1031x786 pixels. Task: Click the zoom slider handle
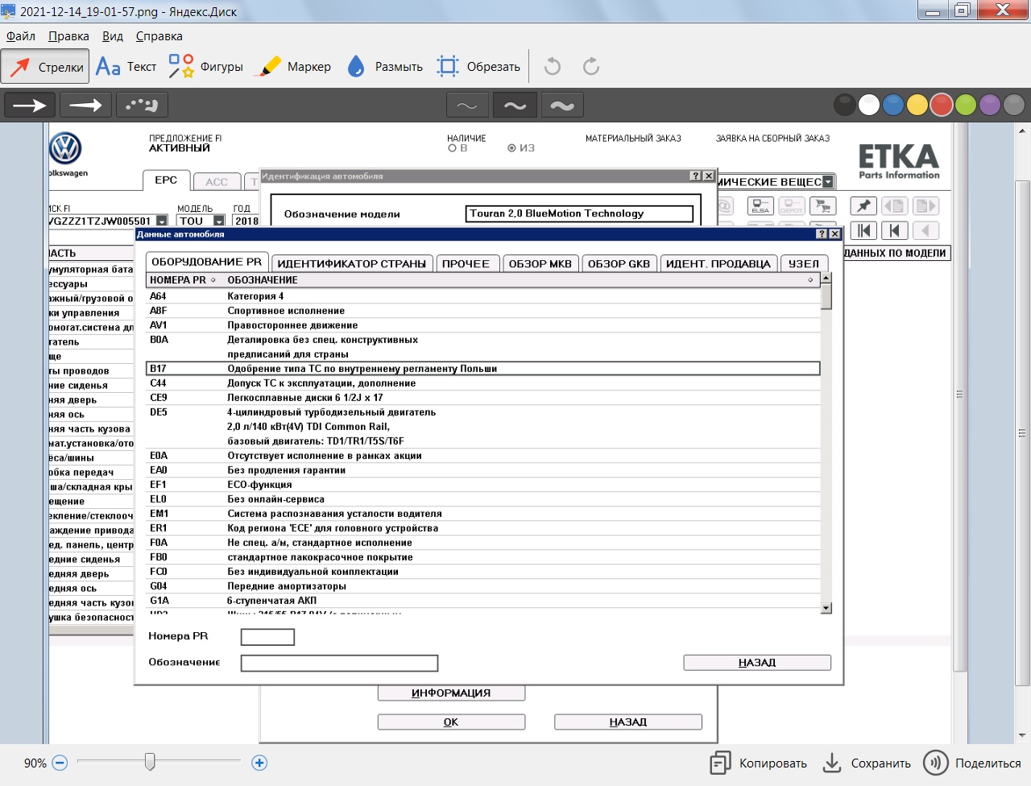coord(150,761)
